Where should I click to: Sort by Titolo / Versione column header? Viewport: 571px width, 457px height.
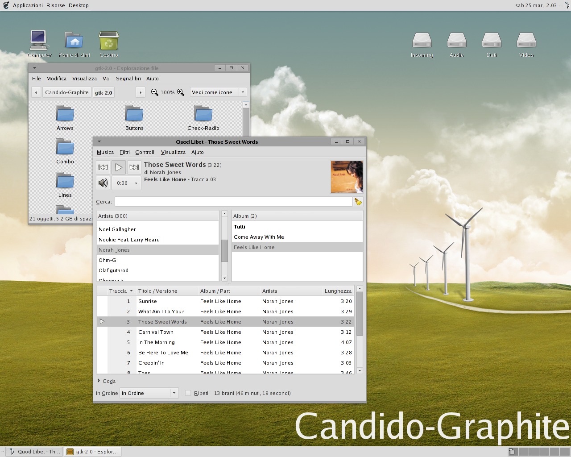coord(167,291)
